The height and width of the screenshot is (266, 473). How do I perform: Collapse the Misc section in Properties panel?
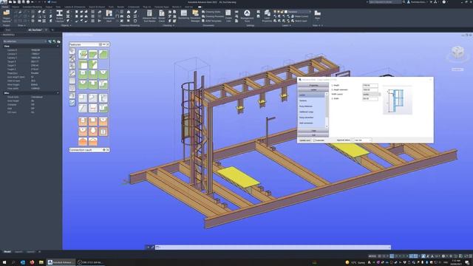click(x=58, y=93)
